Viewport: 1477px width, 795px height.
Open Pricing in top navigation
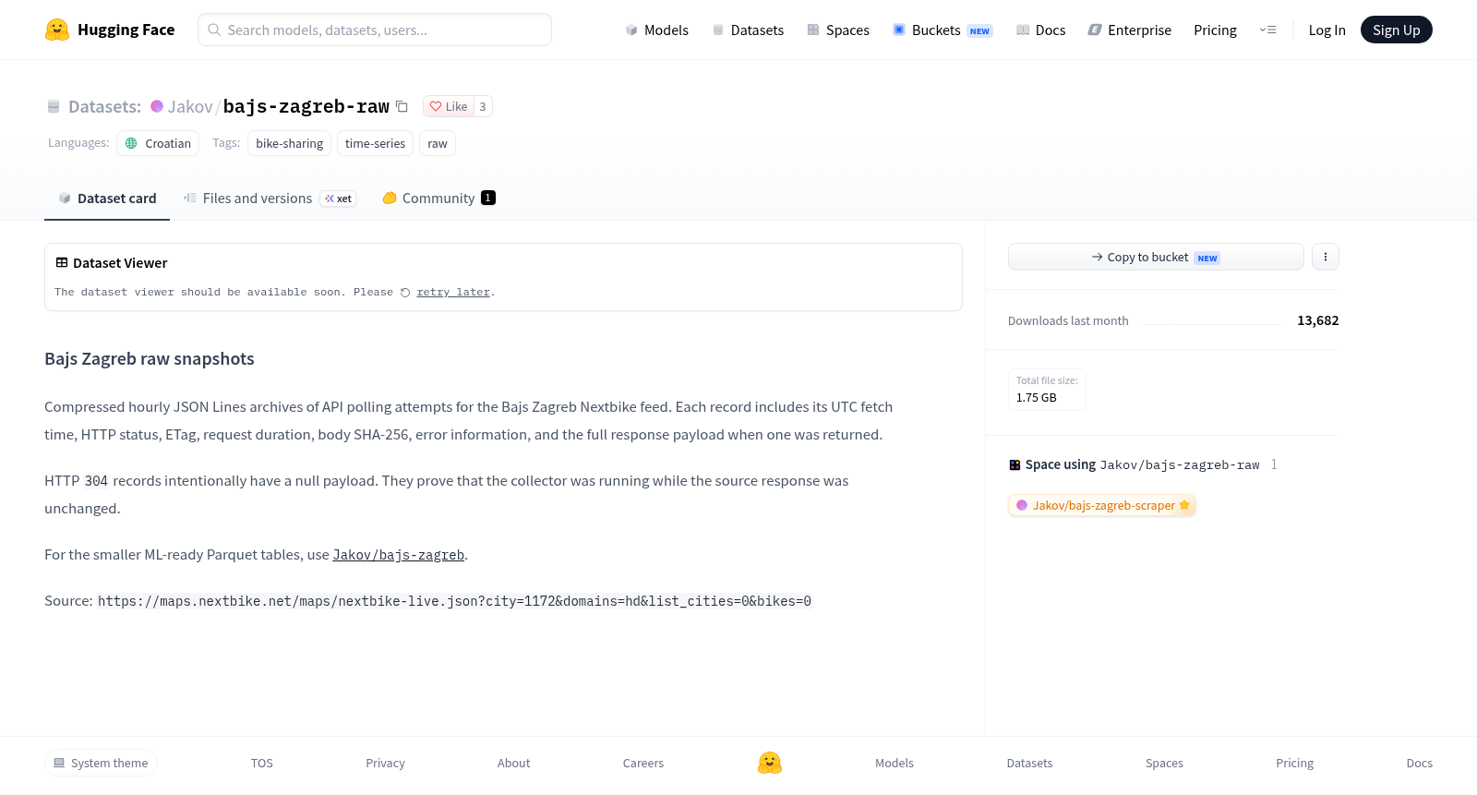coord(1215,30)
